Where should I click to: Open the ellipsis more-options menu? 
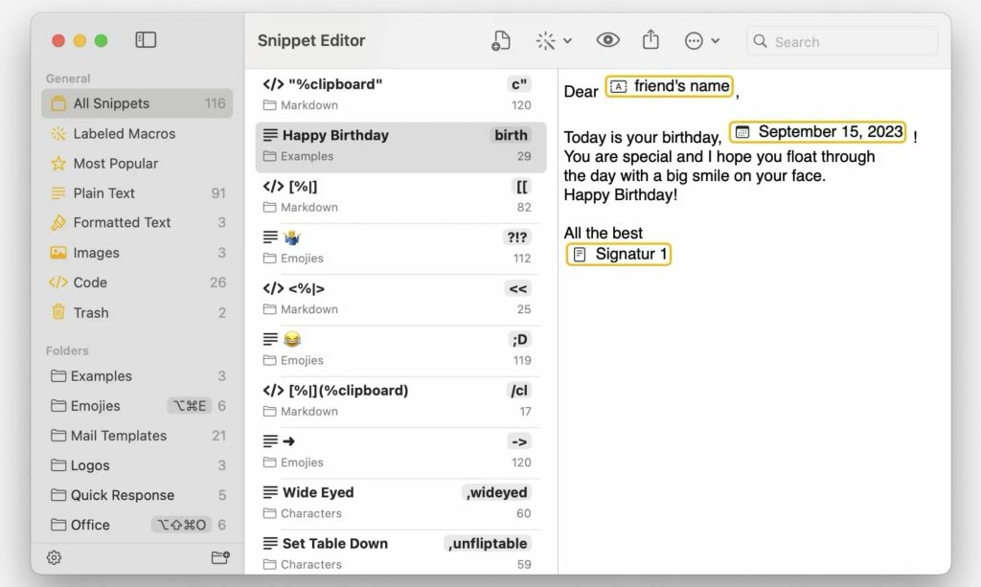point(695,40)
